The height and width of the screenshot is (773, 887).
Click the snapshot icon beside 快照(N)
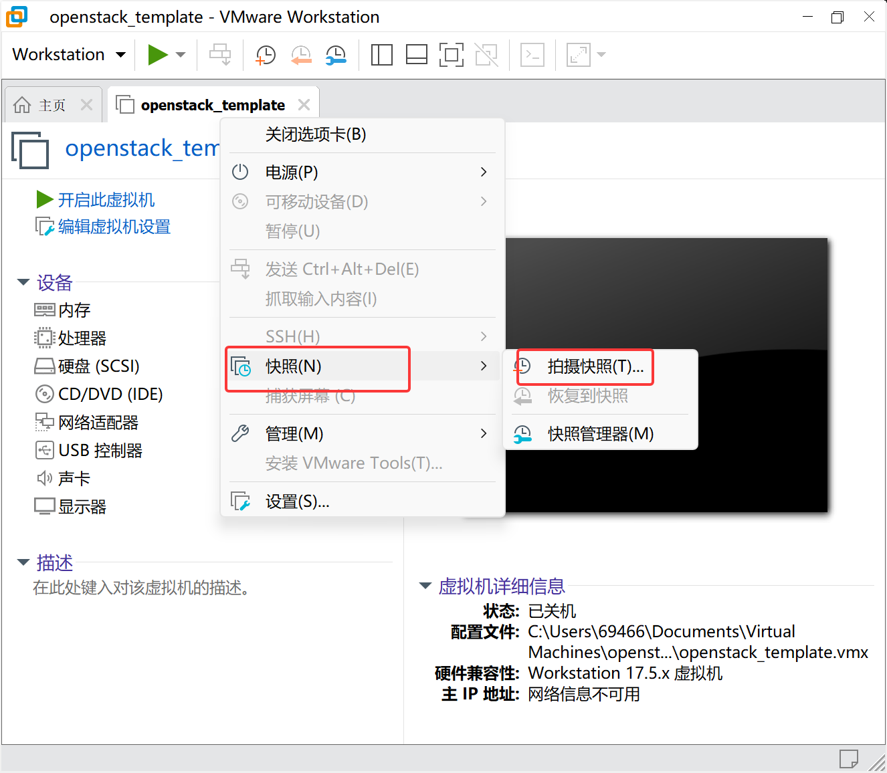coord(240,366)
